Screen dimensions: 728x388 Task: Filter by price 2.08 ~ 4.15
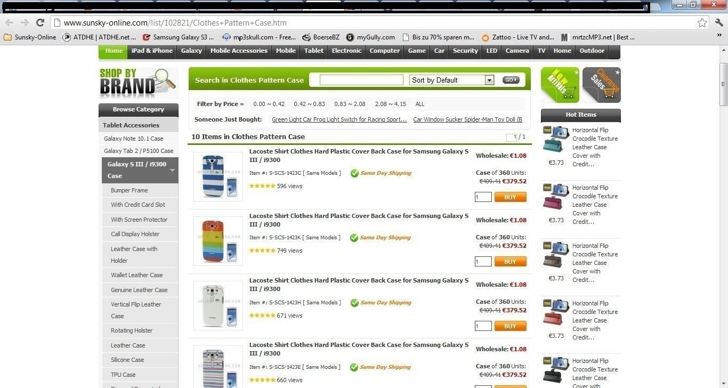pos(391,104)
